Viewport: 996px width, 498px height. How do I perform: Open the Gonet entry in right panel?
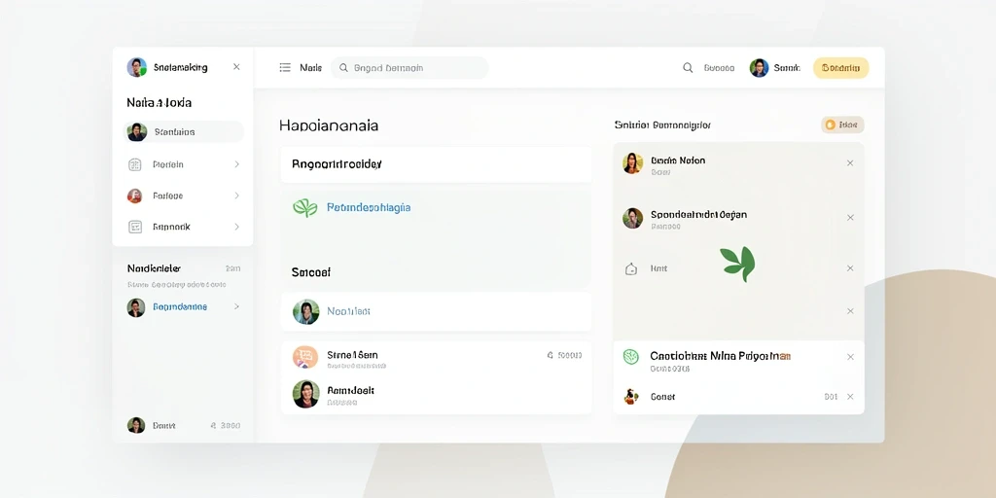(x=662, y=397)
